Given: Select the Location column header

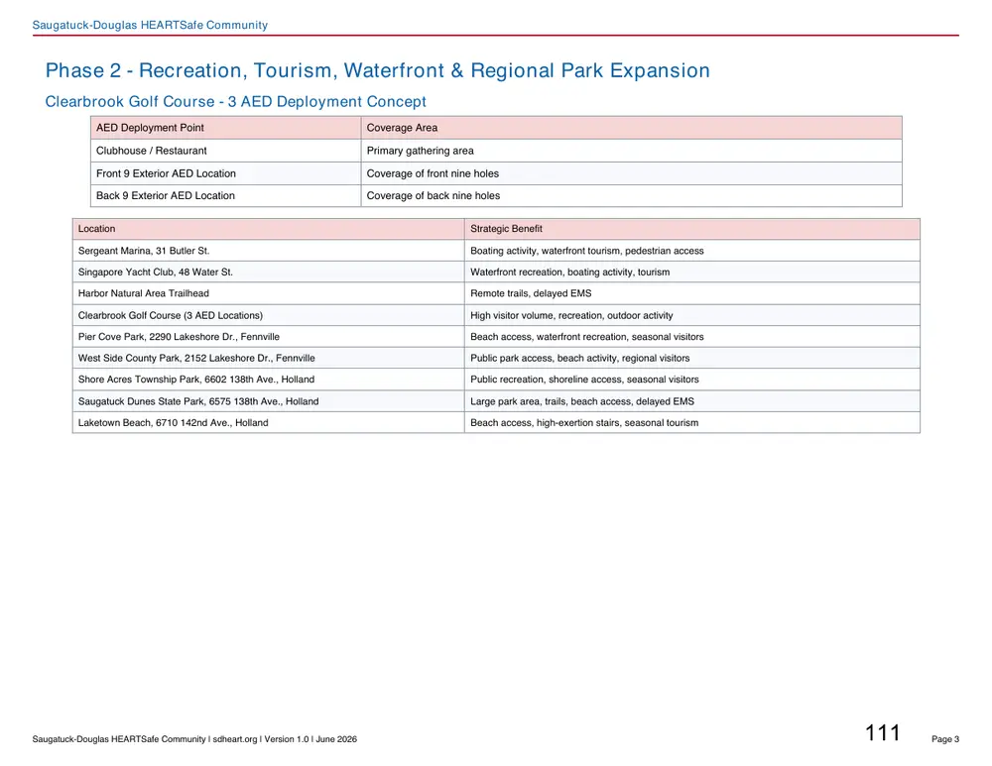Looking at the screenshot, I should (x=269, y=229).
